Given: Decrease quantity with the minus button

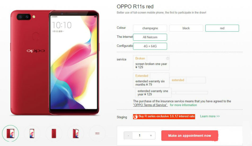Looking at the screenshot, I should 128,136.
